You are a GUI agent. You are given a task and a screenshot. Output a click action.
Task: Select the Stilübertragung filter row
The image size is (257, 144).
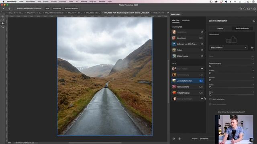[188, 56]
